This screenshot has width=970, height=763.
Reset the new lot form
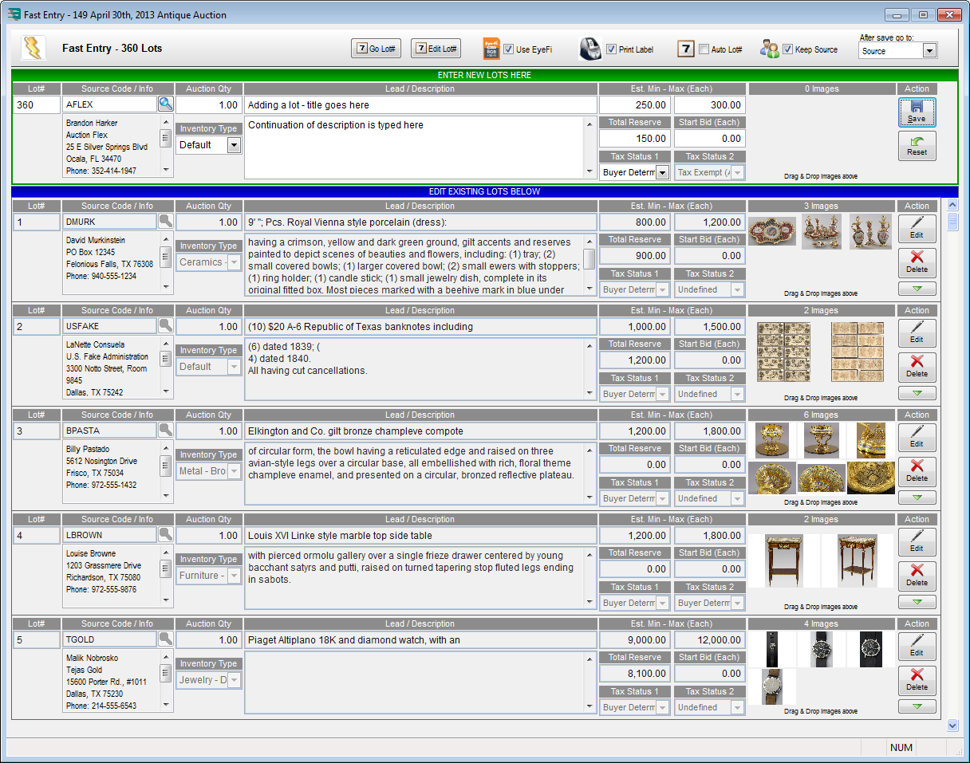(x=917, y=146)
